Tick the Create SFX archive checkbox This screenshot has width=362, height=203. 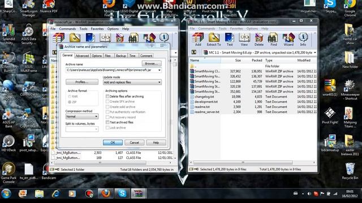pyautogui.click(x=107, y=101)
